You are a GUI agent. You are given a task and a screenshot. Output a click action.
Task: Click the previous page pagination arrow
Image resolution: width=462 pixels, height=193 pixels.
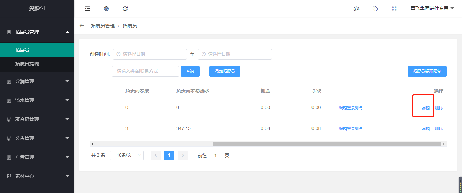(x=156, y=155)
